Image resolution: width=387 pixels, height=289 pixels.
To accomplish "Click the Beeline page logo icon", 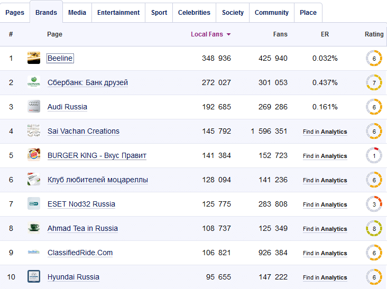I will point(34,58).
